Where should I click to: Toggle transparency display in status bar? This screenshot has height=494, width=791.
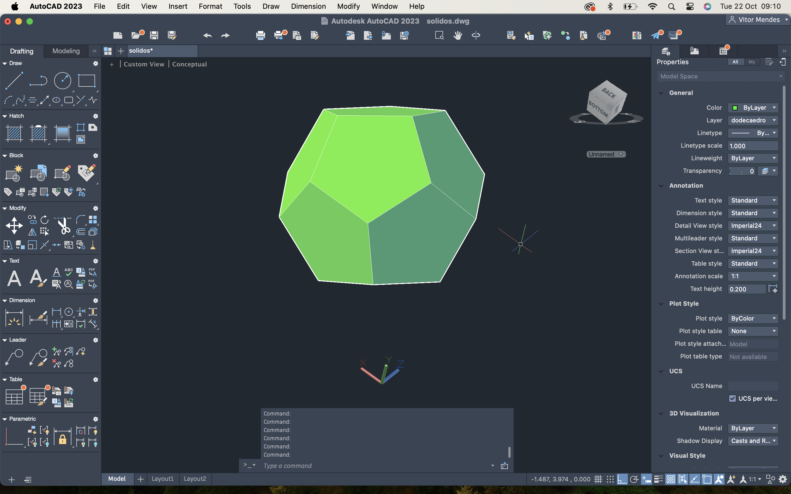[x=670, y=479]
